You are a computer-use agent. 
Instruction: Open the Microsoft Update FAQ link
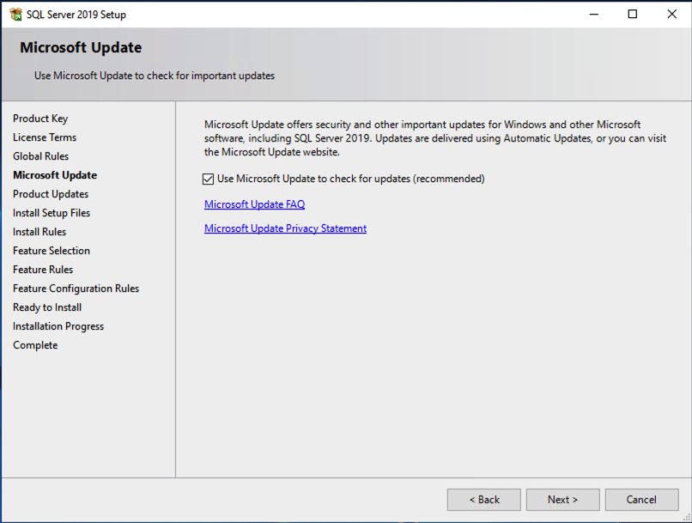click(254, 204)
